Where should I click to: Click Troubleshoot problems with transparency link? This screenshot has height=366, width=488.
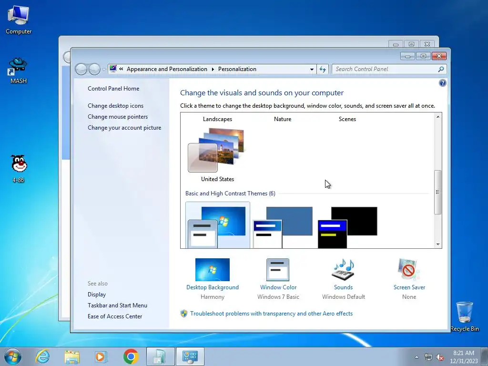(271, 314)
